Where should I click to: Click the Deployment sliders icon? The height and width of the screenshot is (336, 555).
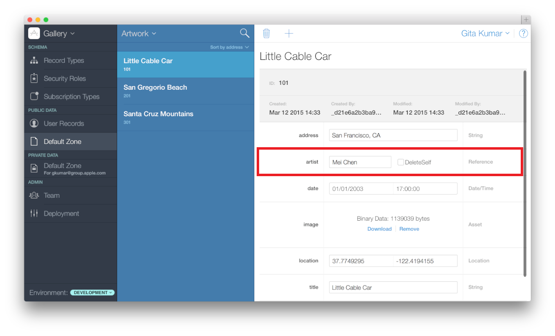click(x=34, y=214)
